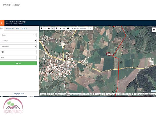Click the green Sorgula button

coord(18,63)
